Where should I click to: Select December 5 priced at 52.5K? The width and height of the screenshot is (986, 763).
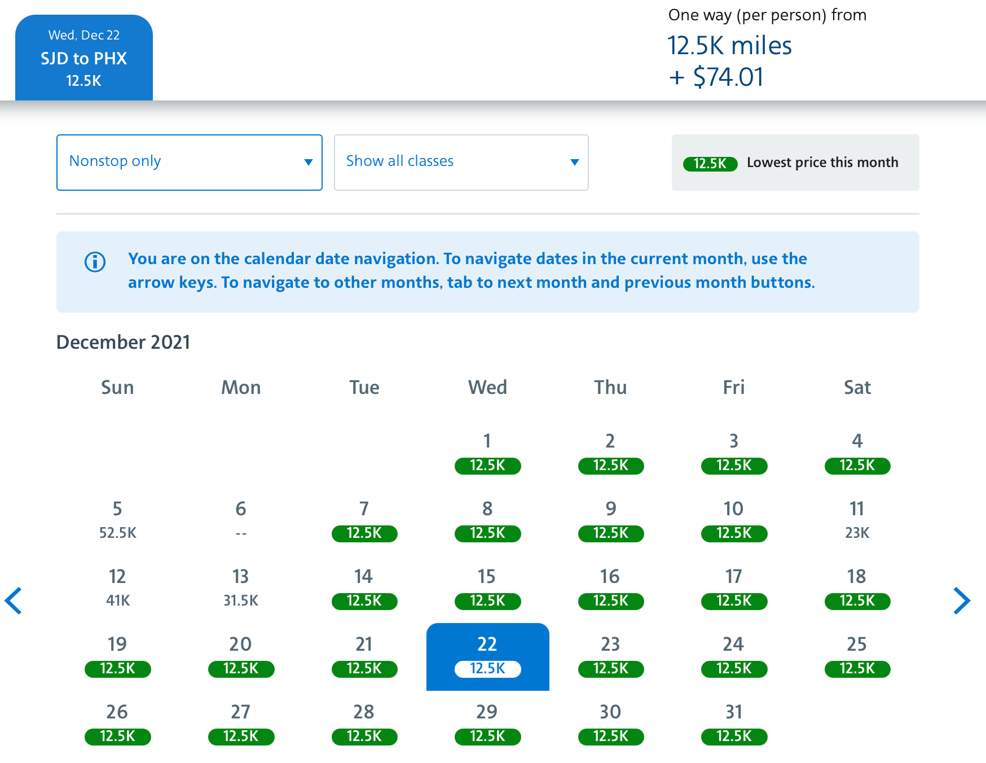coord(117,520)
